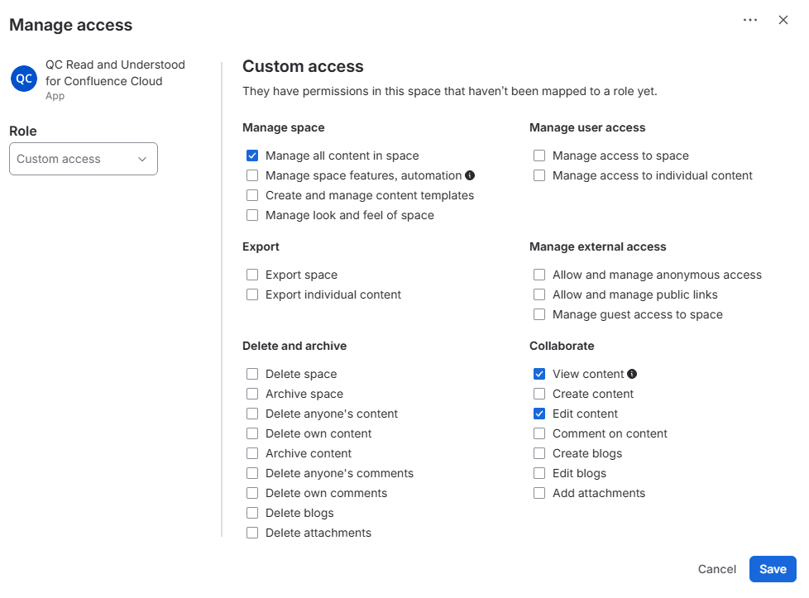
Task: Tick Manage guest access to space
Action: click(539, 315)
